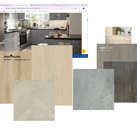
Task: Restore down the browser window
Action: 83,5
